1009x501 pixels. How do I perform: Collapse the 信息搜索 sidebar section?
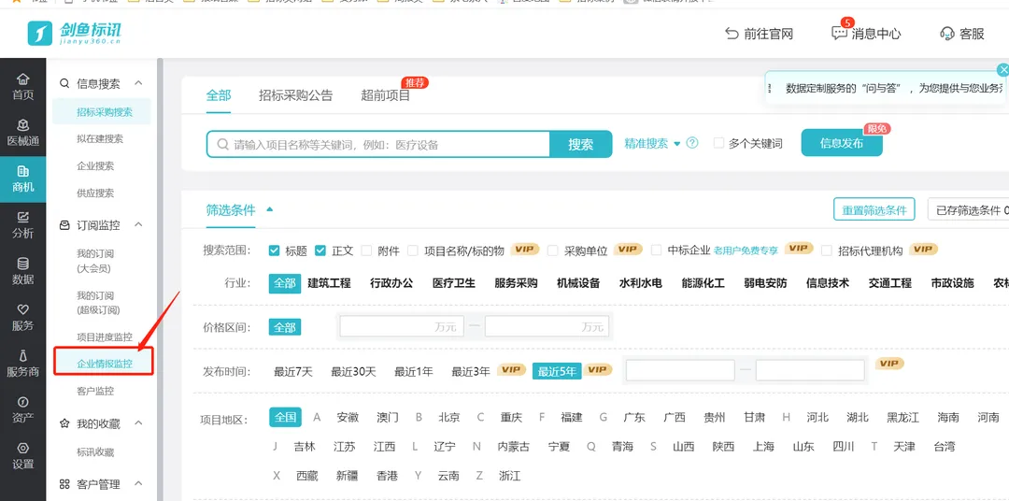tap(138, 83)
